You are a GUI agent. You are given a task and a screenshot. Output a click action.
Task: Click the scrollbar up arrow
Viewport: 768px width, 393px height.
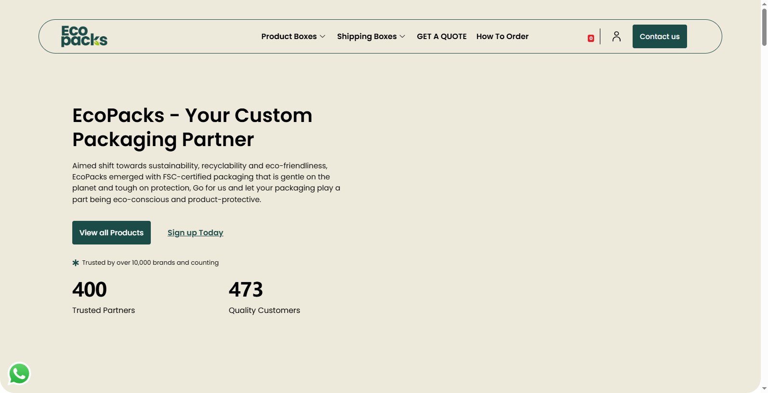pos(764,3)
